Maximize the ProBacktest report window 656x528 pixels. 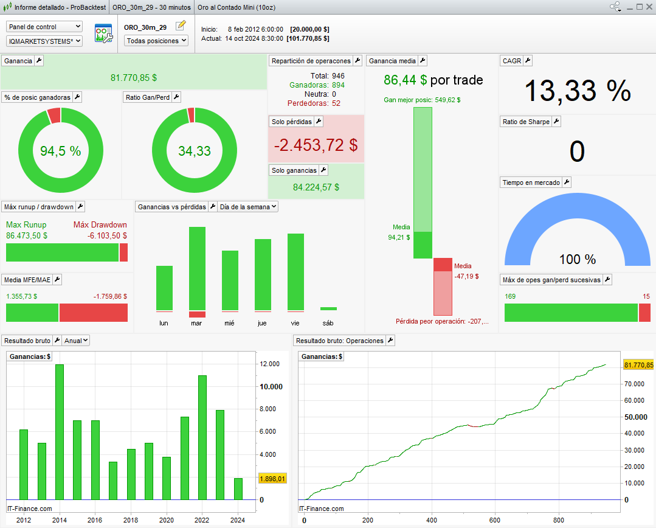pos(640,7)
